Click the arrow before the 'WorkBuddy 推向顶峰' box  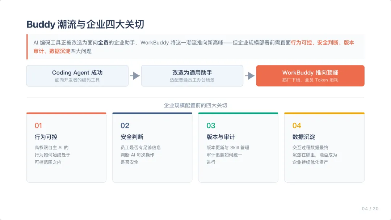(x=249, y=76)
